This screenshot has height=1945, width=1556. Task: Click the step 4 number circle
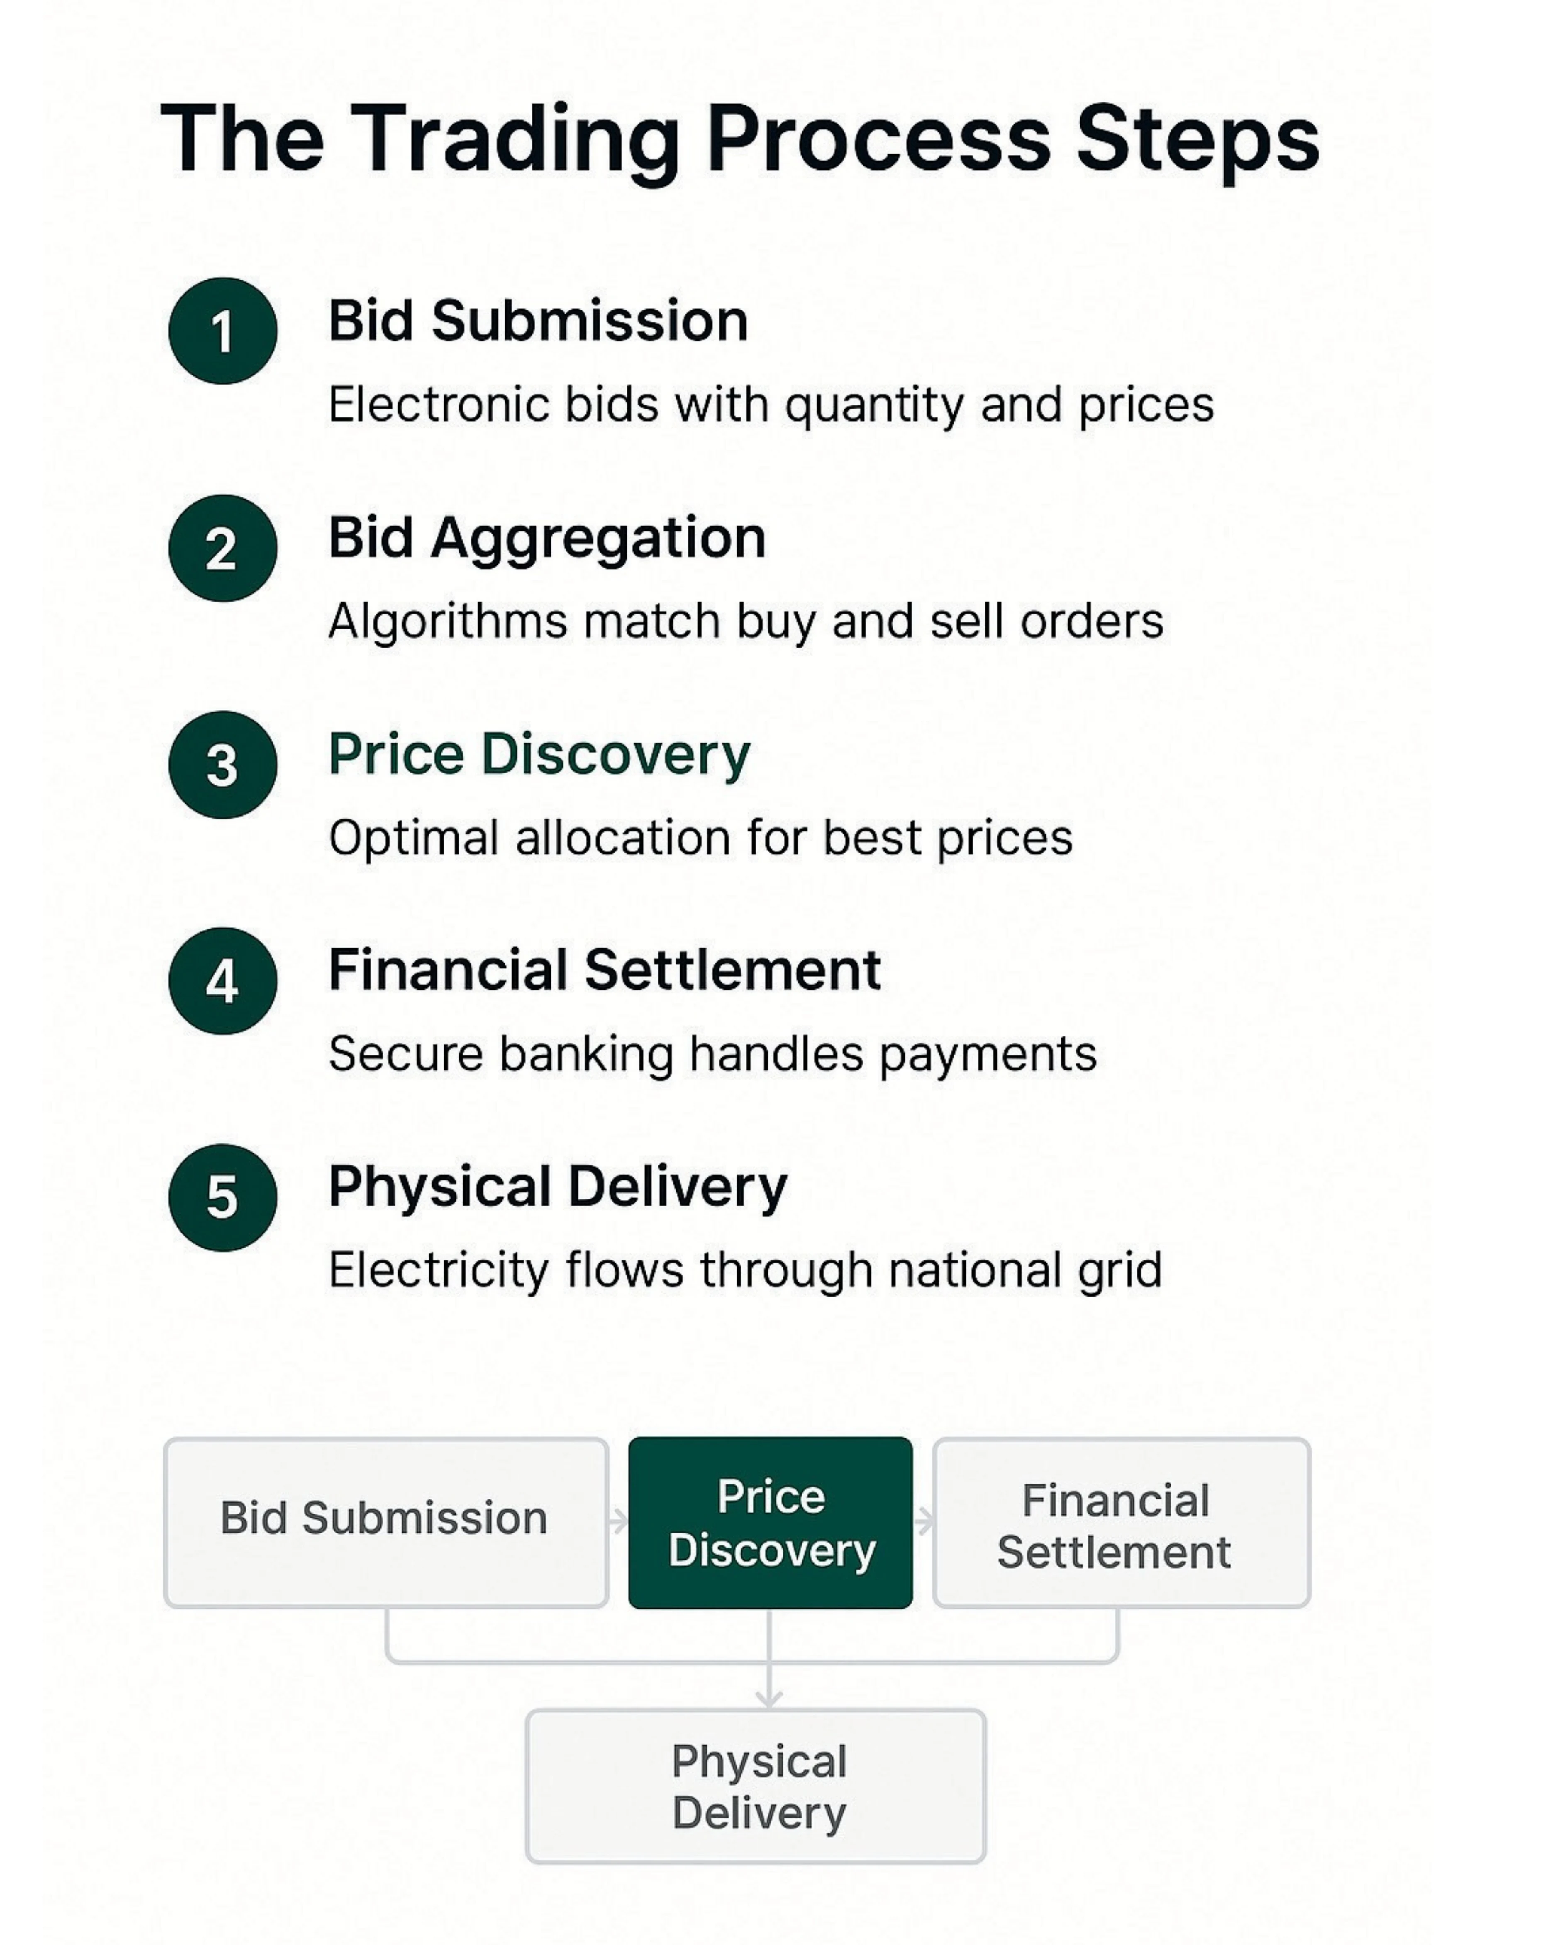click(x=223, y=981)
